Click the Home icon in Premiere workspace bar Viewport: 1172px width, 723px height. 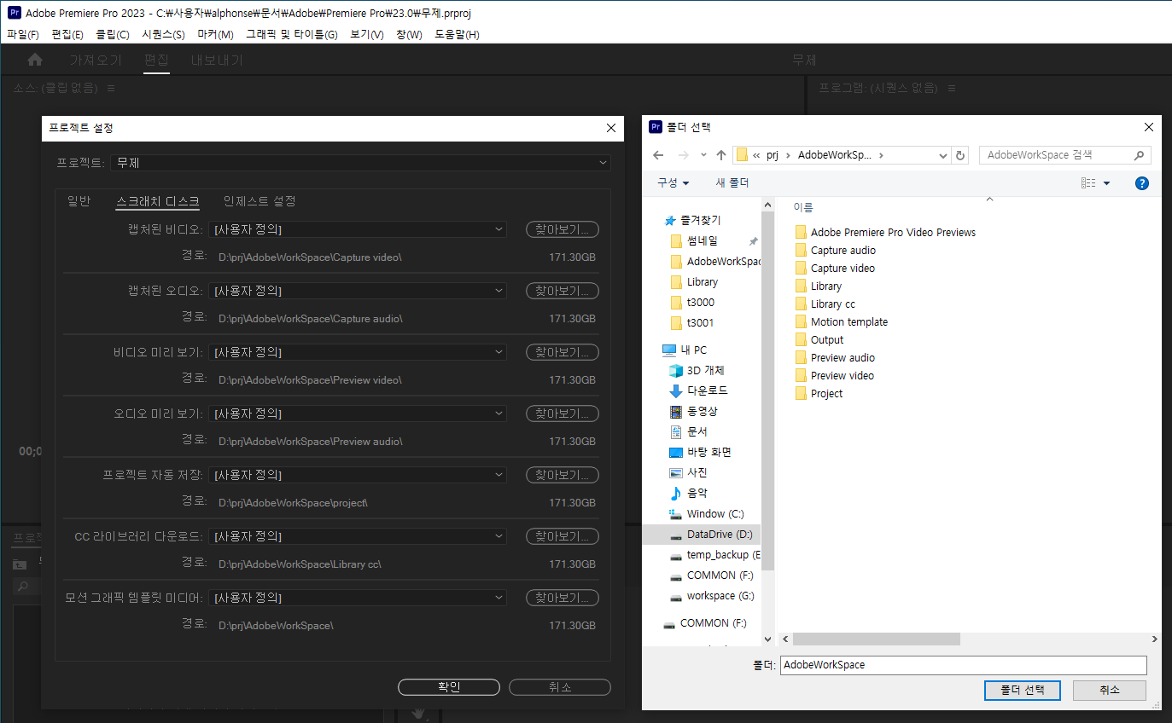coord(35,60)
